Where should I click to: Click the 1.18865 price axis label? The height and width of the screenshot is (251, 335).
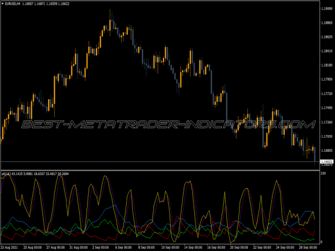point(327,23)
